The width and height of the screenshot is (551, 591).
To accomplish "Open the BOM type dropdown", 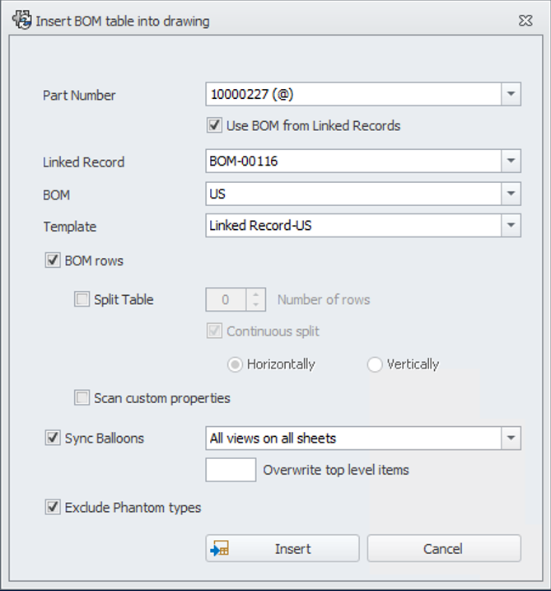I will 511,195.
